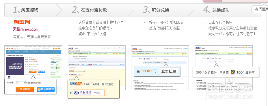Click the text 选择储蓄卡或信用卡快捷支付

[101, 23]
